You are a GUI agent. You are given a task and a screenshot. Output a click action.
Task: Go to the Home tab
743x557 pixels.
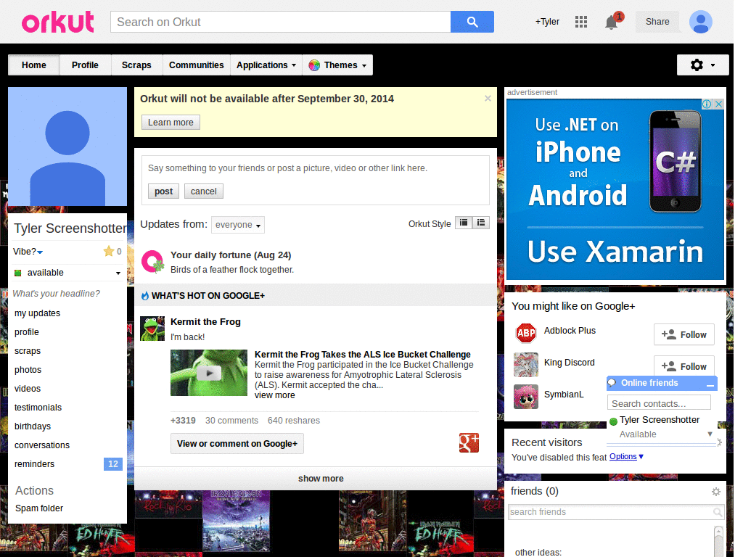point(33,65)
